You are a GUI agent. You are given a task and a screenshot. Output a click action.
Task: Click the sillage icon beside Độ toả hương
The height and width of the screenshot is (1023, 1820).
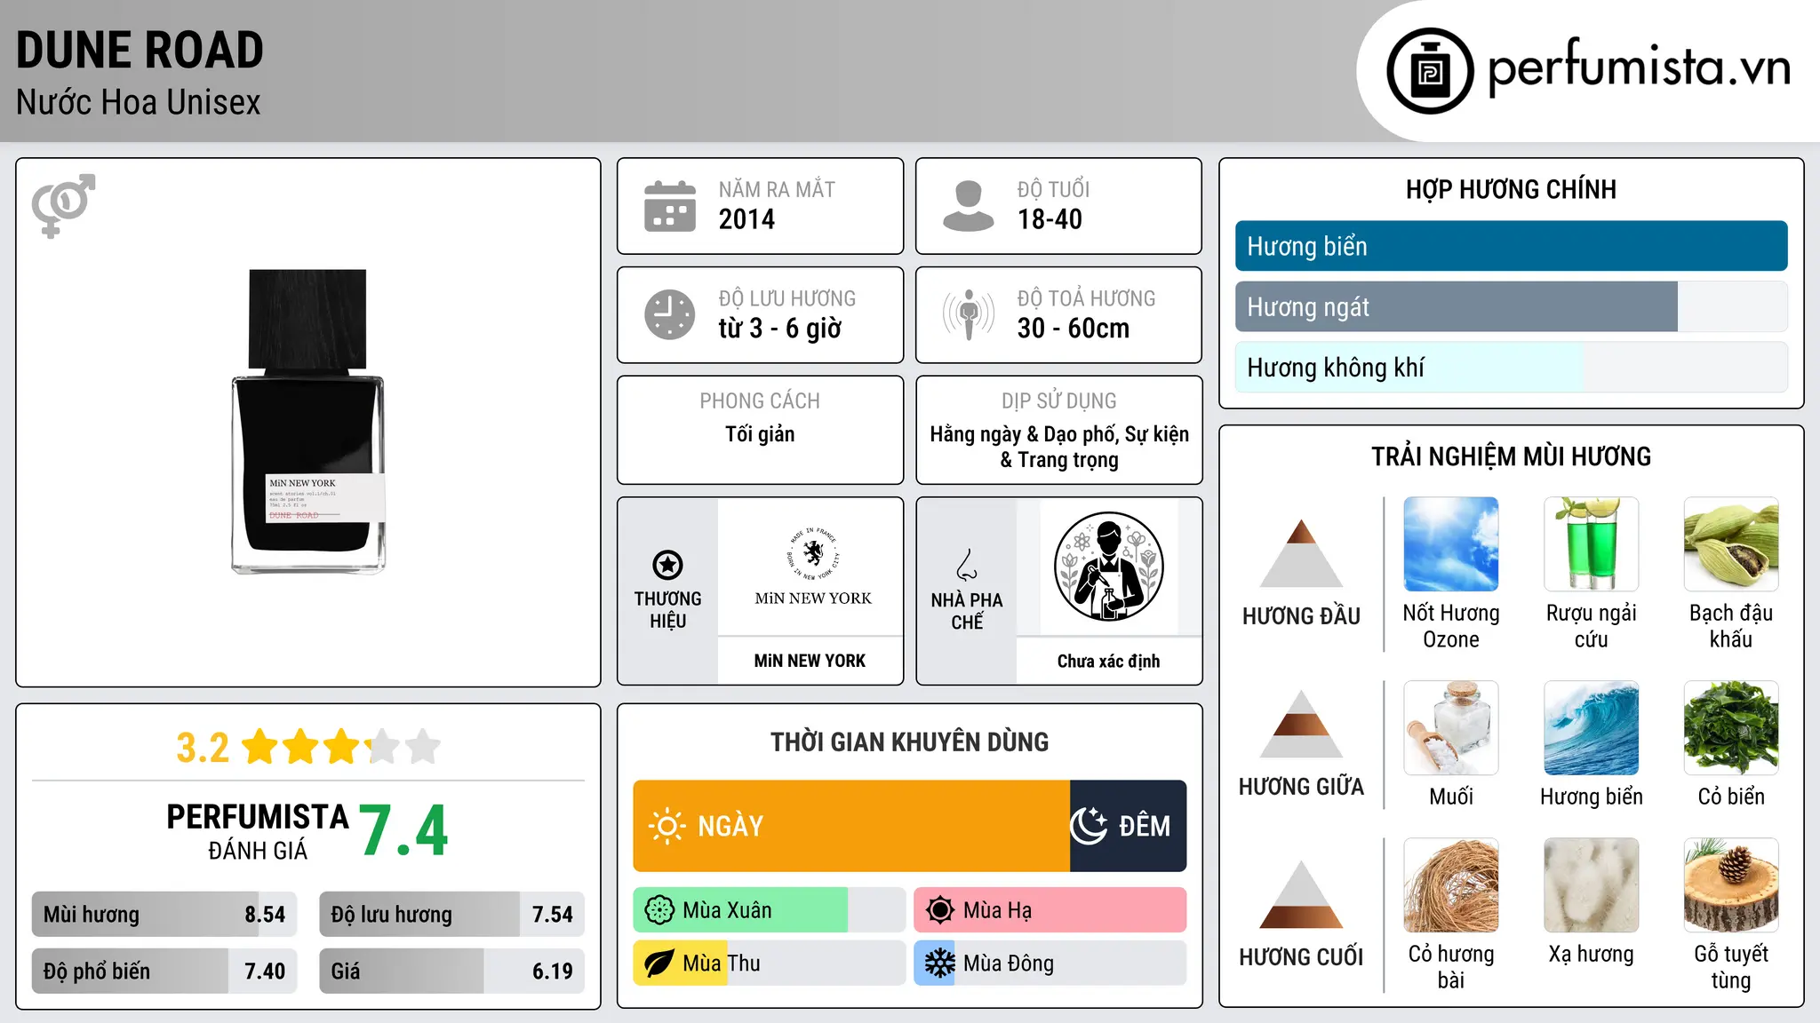point(969,314)
